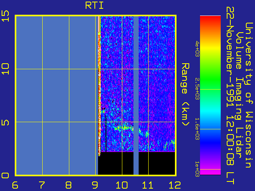Click the x-axis tick label 11
The image size is (255, 191).
pyautogui.click(x=148, y=185)
